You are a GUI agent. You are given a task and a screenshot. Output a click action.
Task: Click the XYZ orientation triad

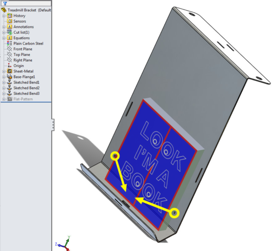coord(63,243)
